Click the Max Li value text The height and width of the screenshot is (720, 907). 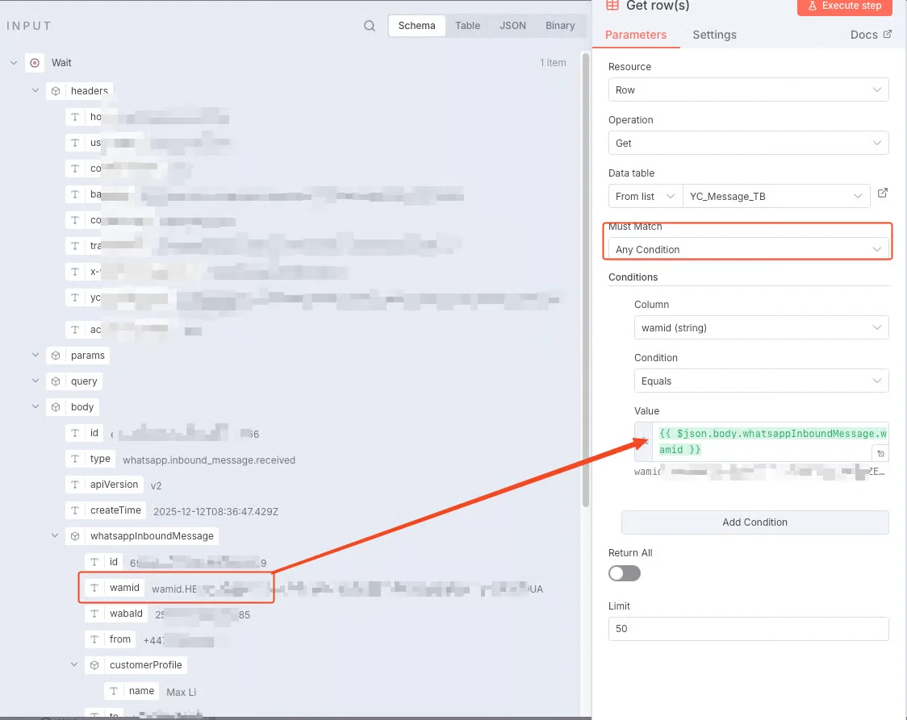click(181, 693)
